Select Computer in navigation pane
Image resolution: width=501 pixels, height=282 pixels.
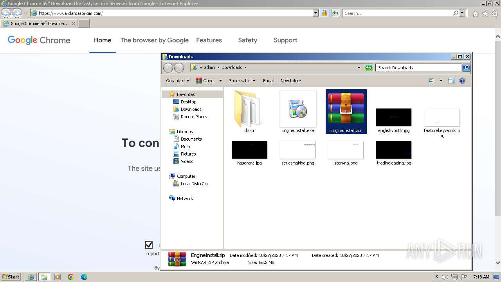click(x=186, y=176)
